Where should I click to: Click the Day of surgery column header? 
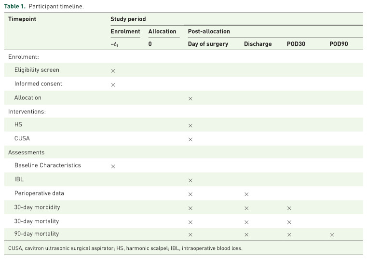pos(208,44)
